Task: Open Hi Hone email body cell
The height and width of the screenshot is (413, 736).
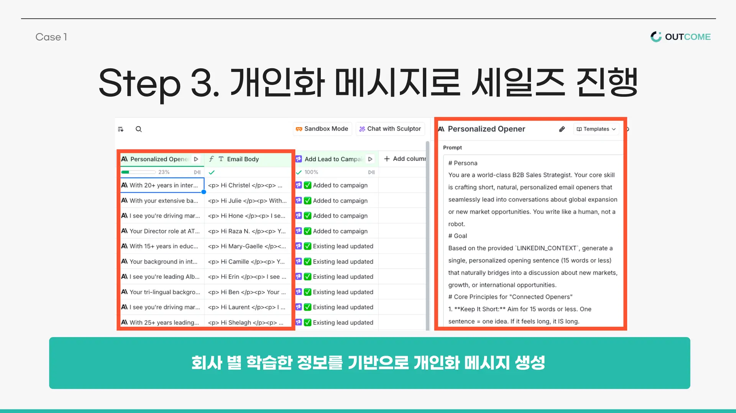Action: pos(248,216)
